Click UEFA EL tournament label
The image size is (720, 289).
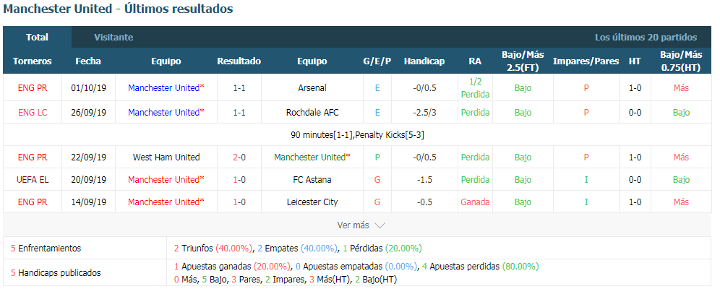click(33, 180)
